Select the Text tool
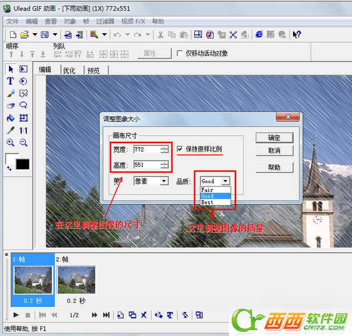Viewport: 352px width, 336px height. pos(11,81)
